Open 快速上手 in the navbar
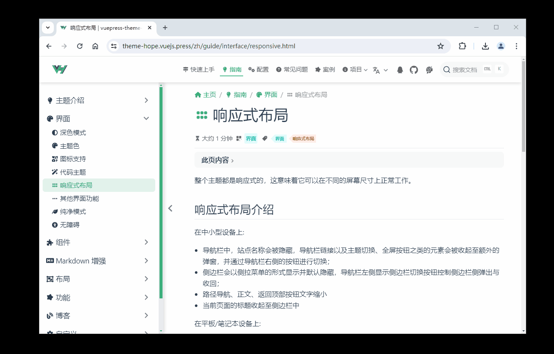Image resolution: width=554 pixels, height=354 pixels. pyautogui.click(x=199, y=69)
